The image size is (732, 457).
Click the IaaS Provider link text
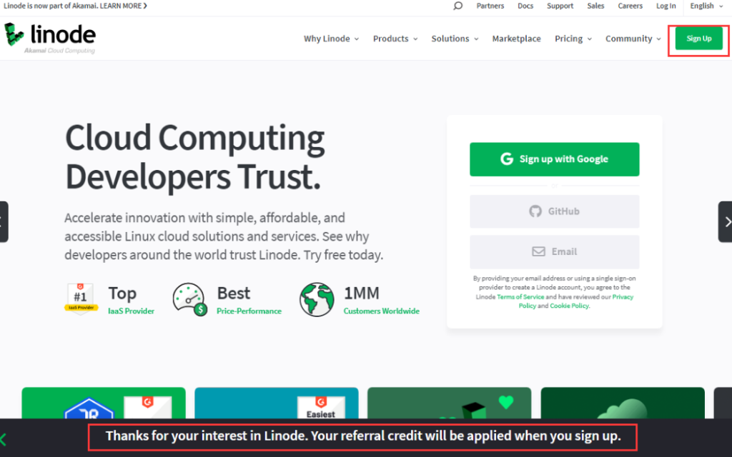click(132, 311)
